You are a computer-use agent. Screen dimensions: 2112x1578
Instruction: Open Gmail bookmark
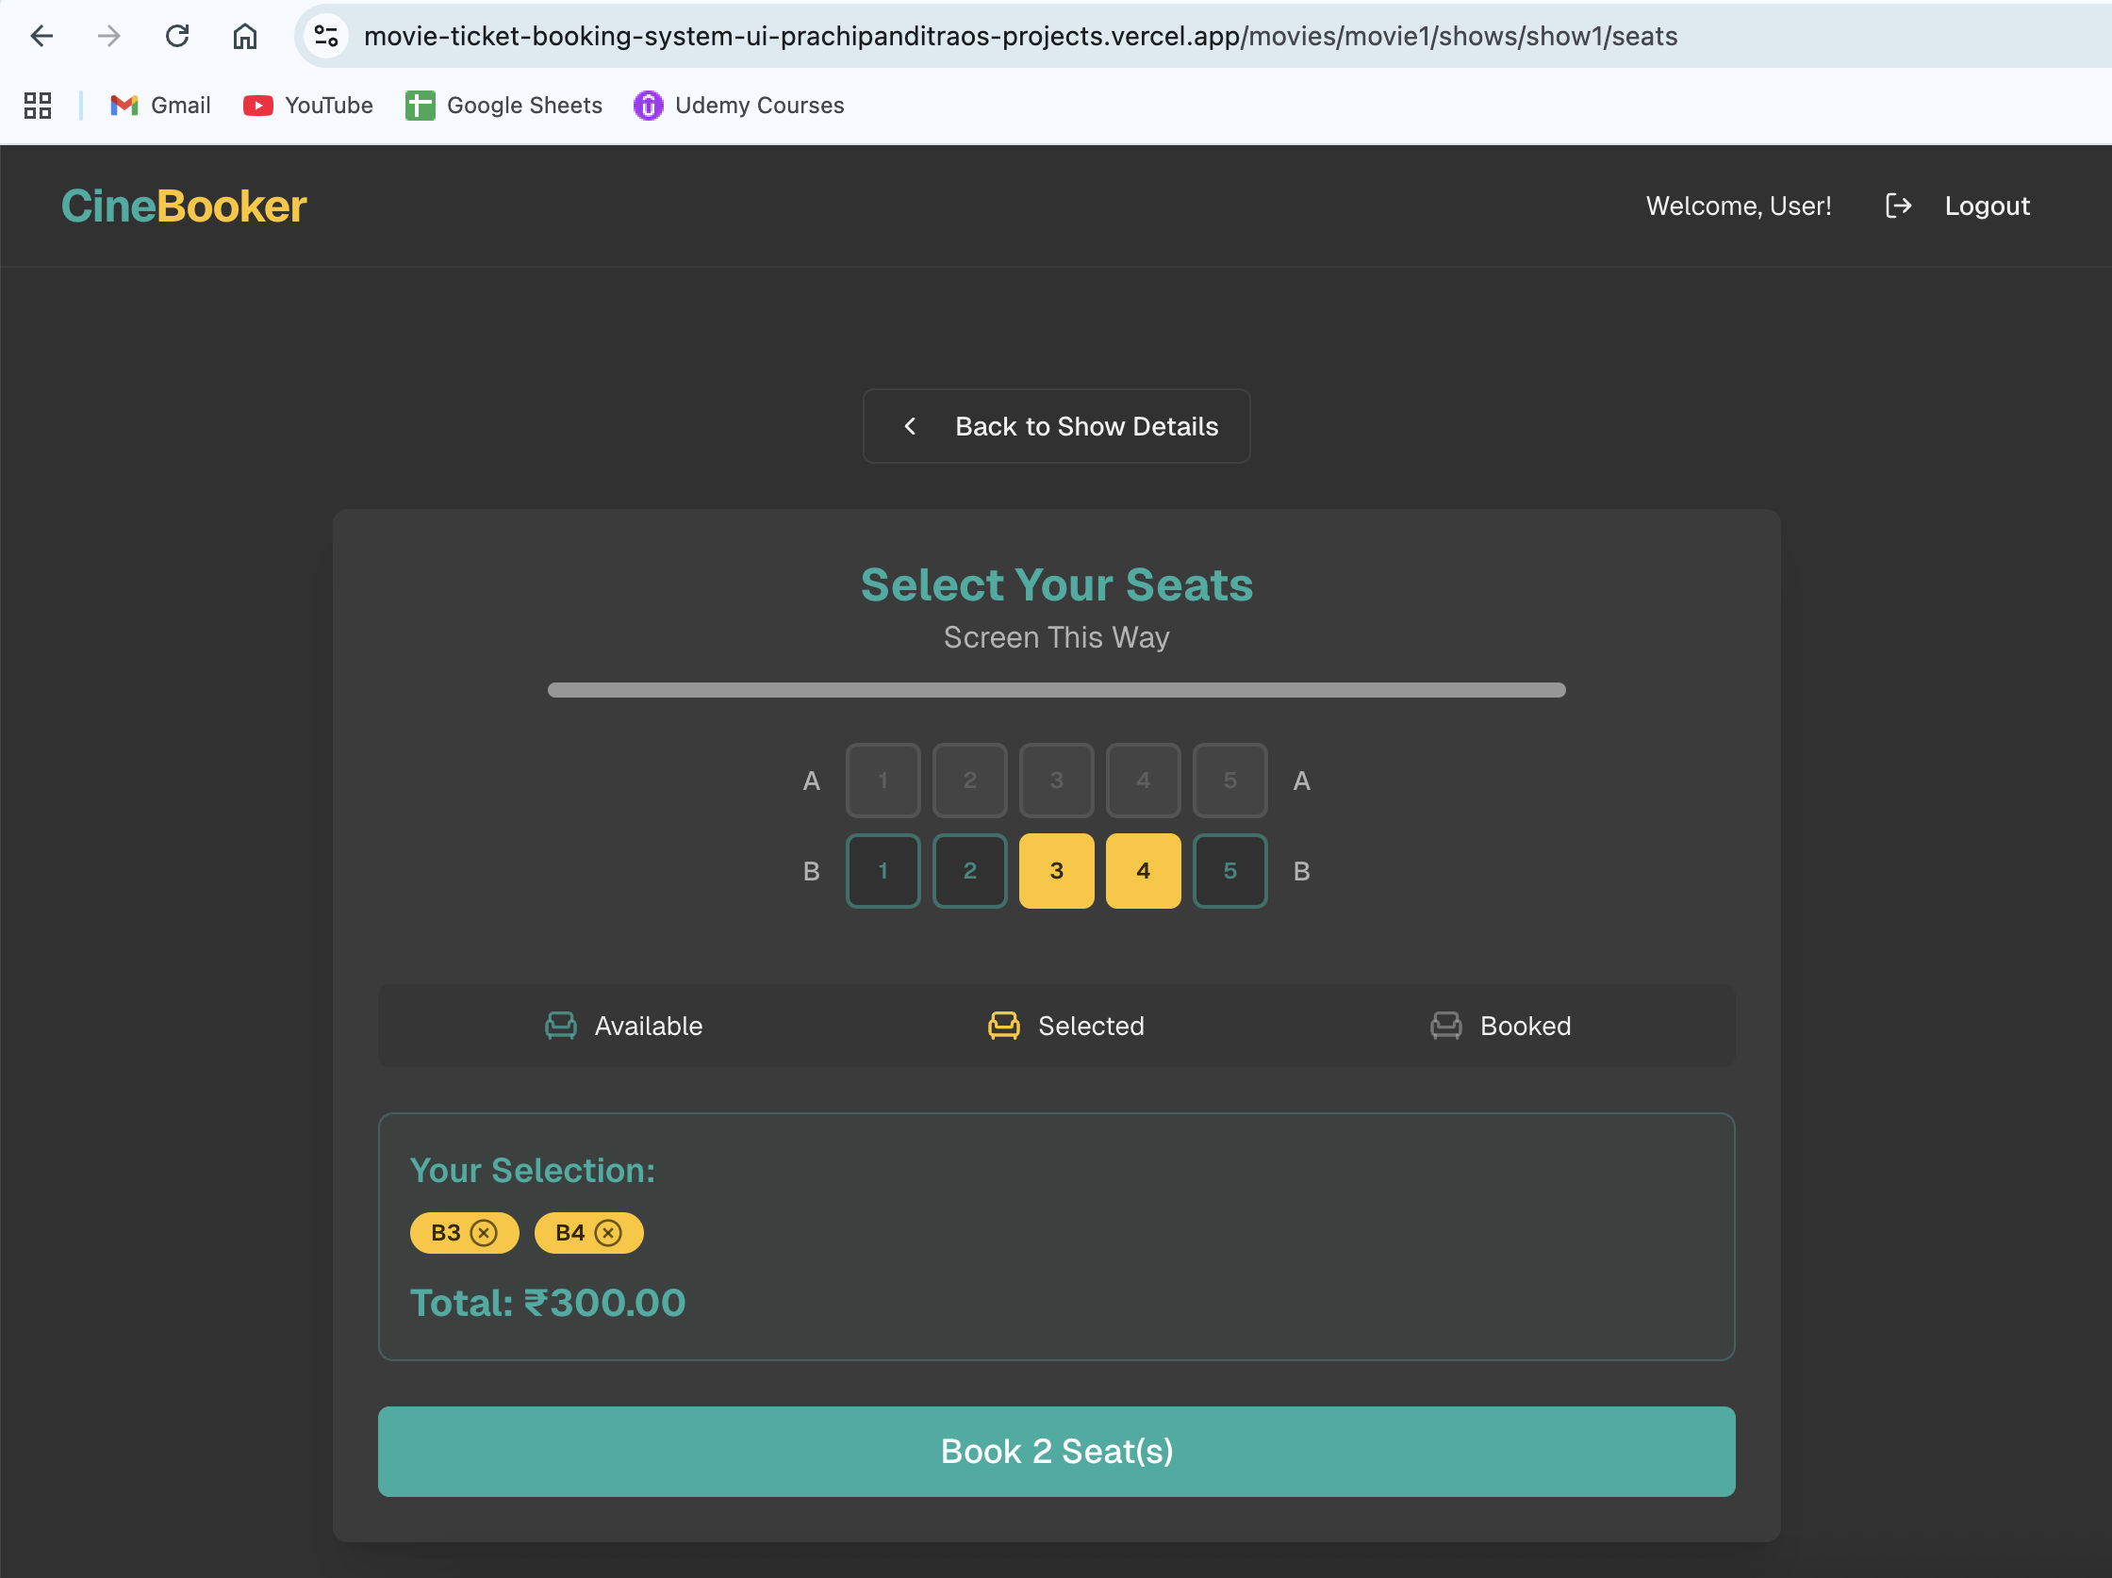[160, 105]
